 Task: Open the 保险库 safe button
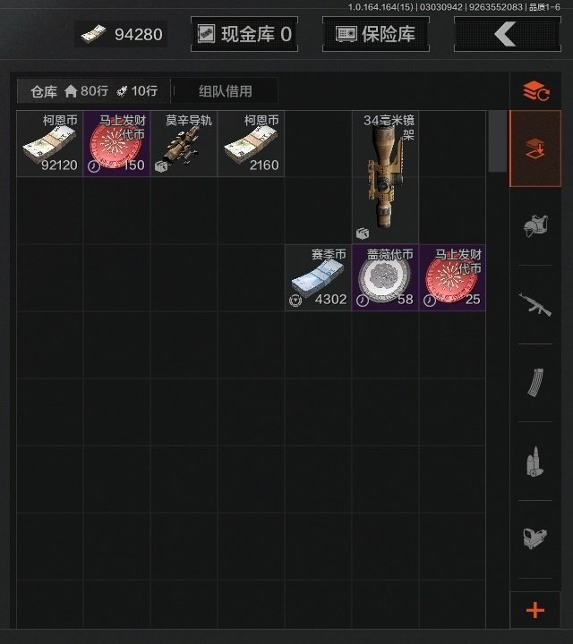[x=376, y=34]
